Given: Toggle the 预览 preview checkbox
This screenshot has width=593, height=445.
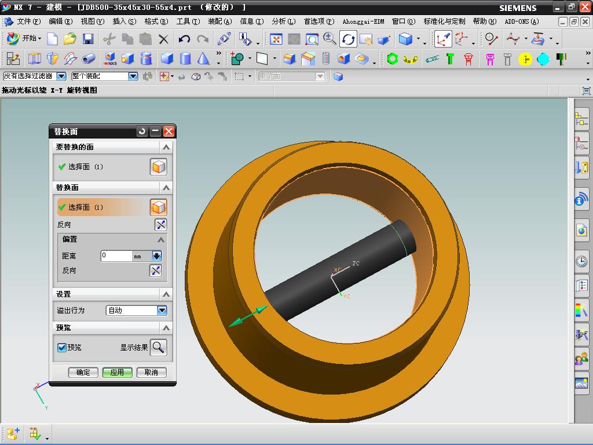Looking at the screenshot, I should click(62, 348).
